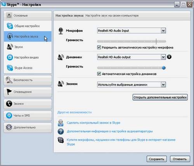
Task: Click the speaker volume slider knob
Action: (164, 68)
